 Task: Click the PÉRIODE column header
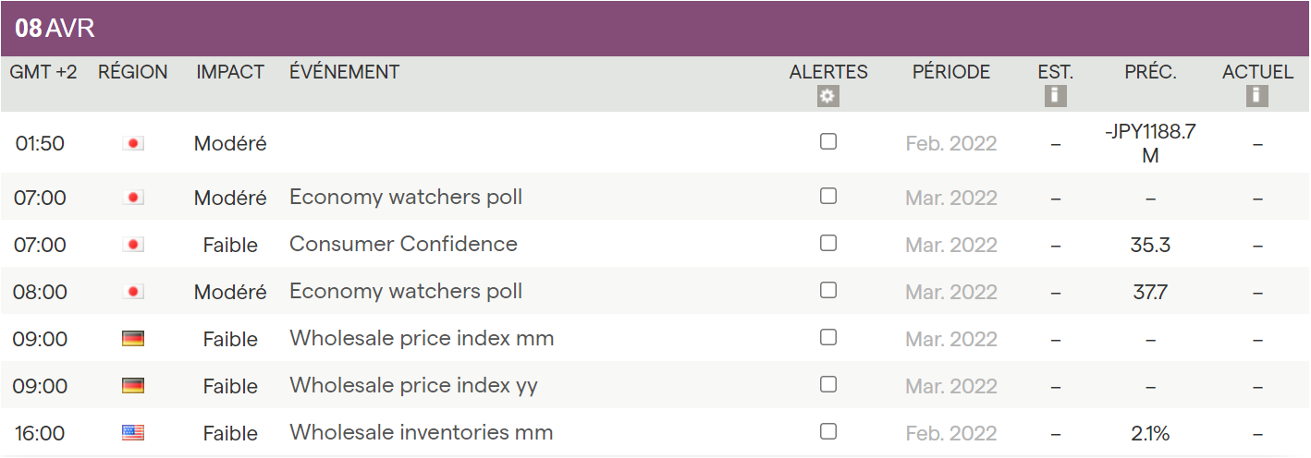[x=950, y=72]
